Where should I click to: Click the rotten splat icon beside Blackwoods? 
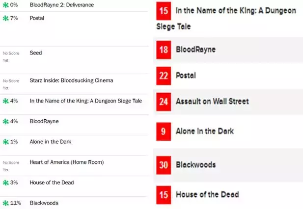(6, 203)
